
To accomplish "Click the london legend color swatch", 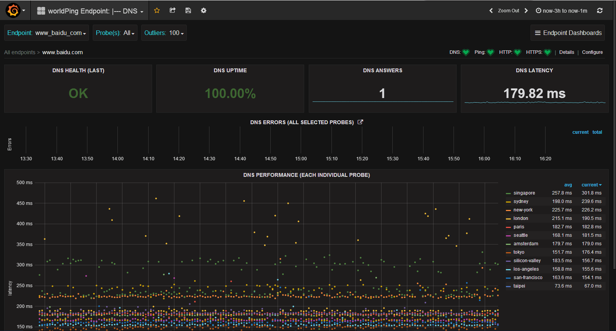I will (508, 219).
